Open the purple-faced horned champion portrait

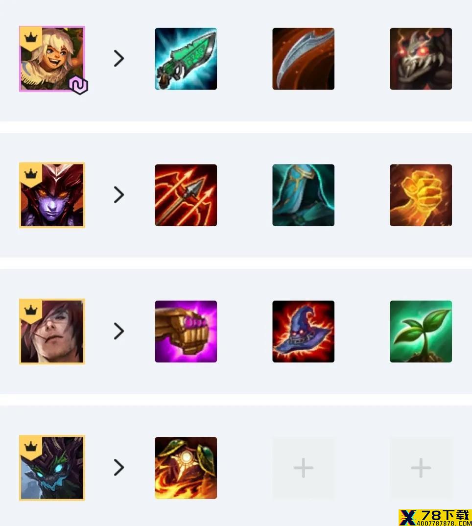coord(52,195)
